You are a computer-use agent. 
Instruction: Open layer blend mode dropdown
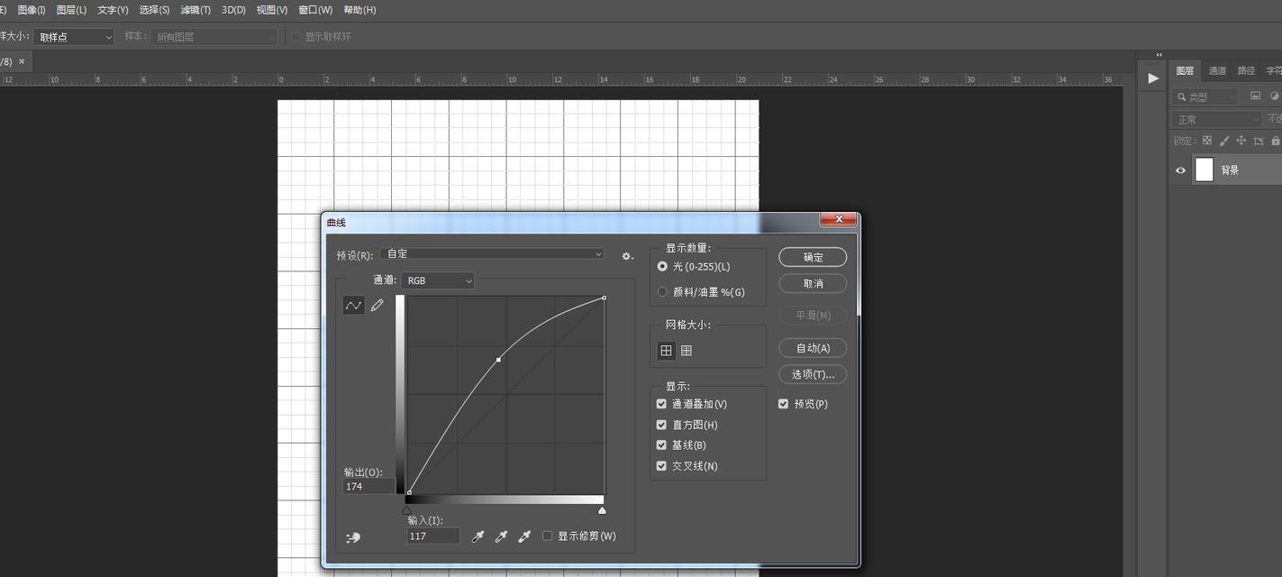[x=1217, y=119]
